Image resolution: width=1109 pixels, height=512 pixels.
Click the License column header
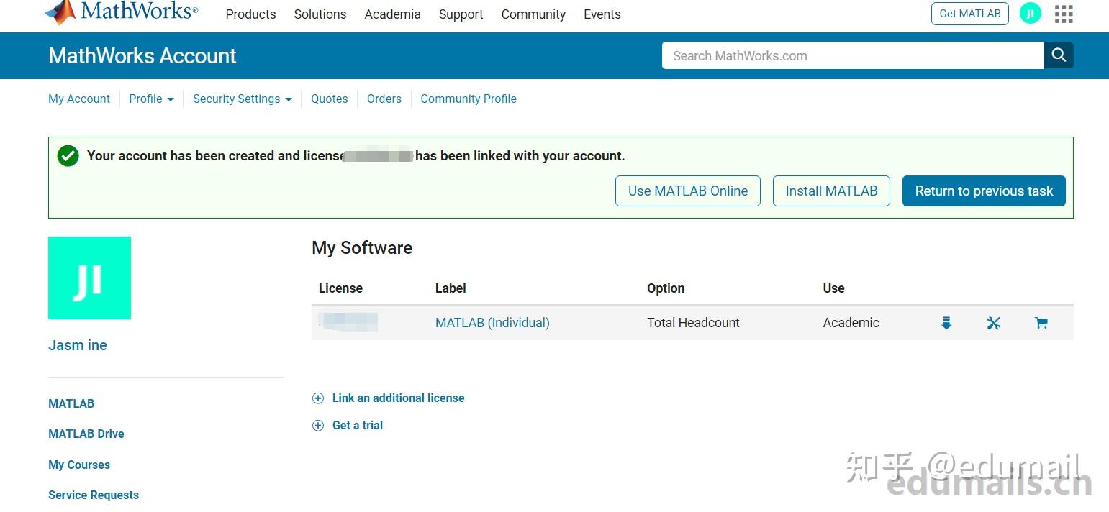[340, 288]
